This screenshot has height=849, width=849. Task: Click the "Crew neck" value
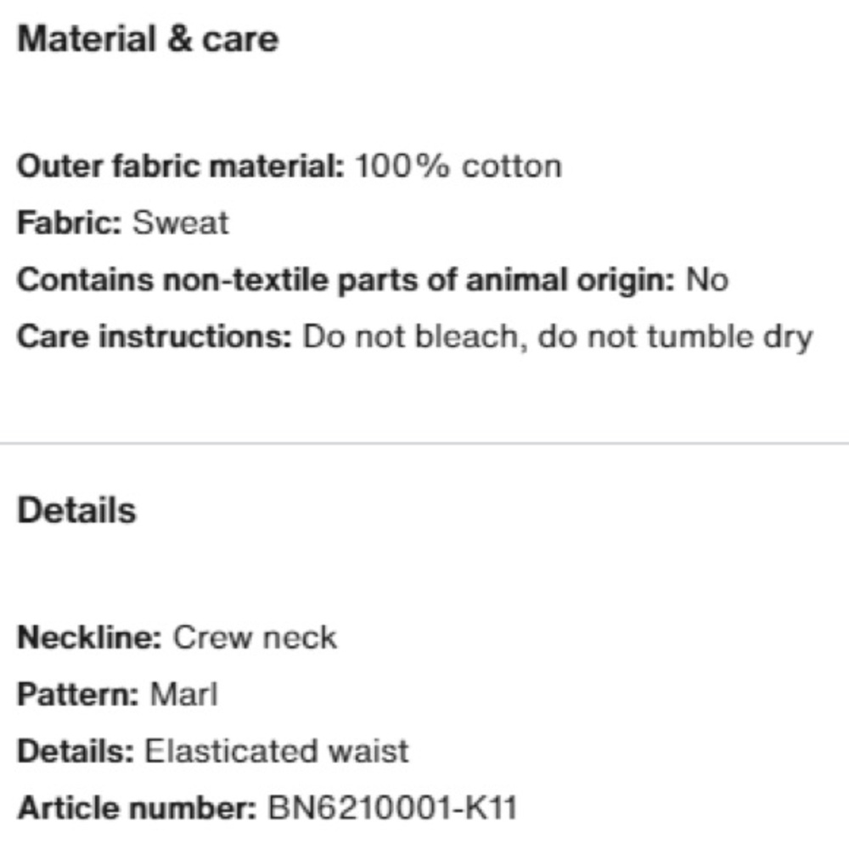255,637
